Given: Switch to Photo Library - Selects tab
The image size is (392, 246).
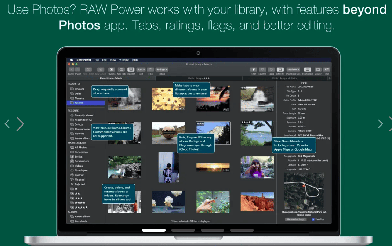Looking at the screenshot, I should click(x=111, y=78).
